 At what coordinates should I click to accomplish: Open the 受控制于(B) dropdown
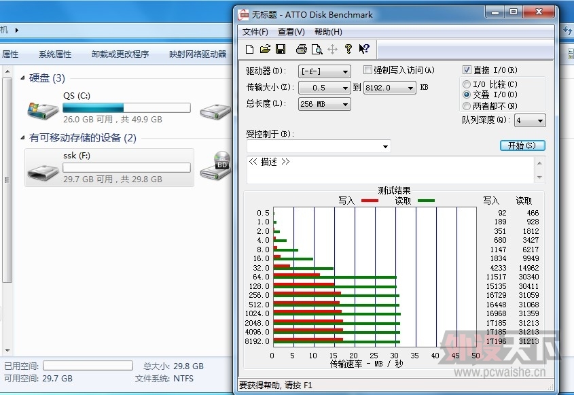319,147
